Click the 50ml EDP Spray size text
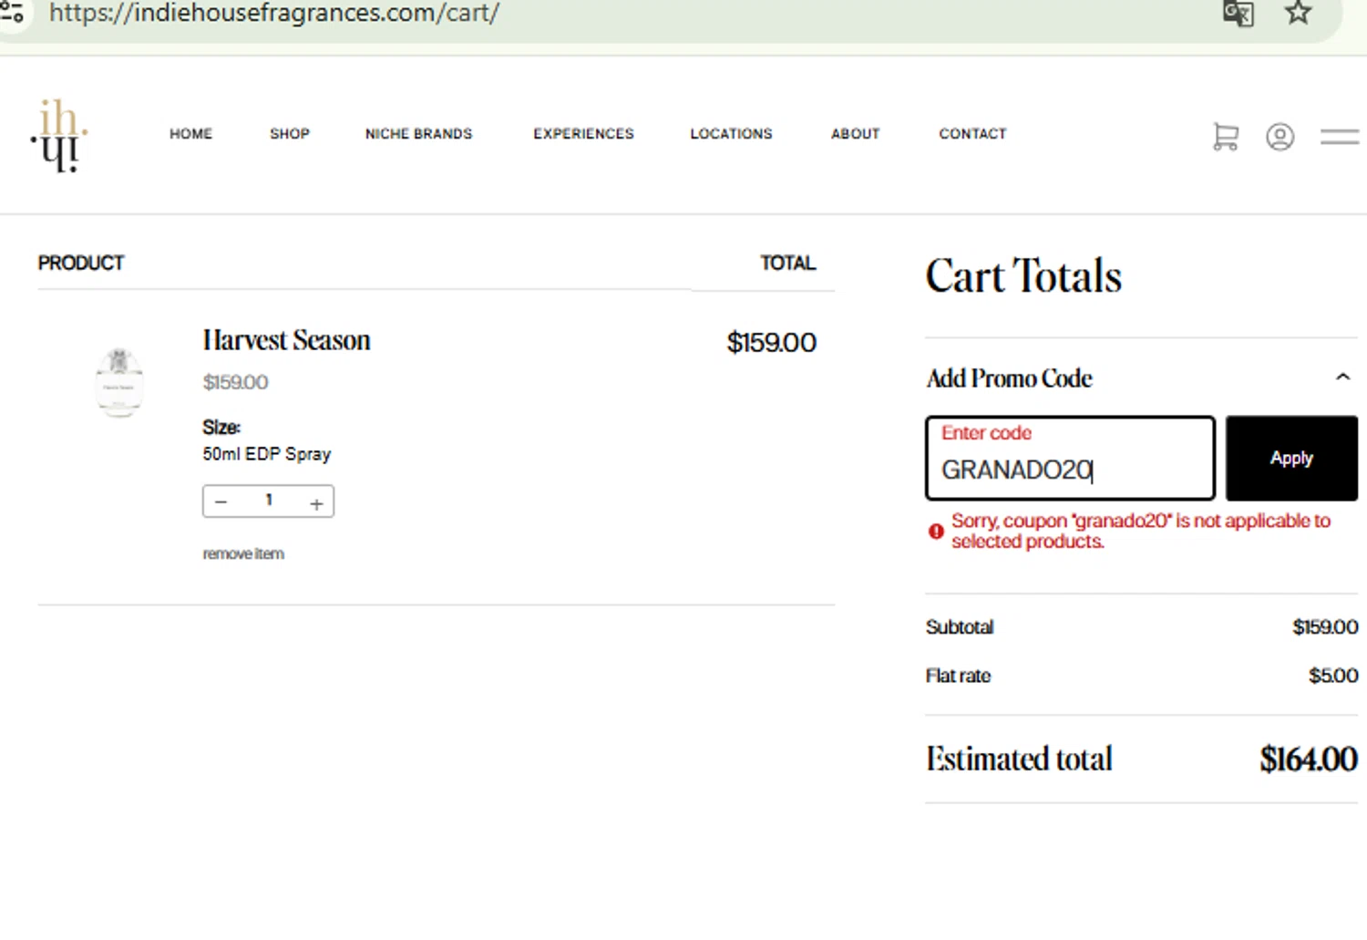Screen dimensions: 1367x940 click(x=267, y=454)
